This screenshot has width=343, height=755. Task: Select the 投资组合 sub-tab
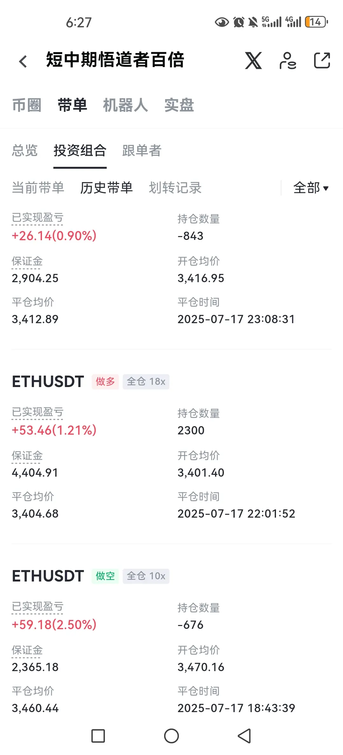[x=80, y=151]
